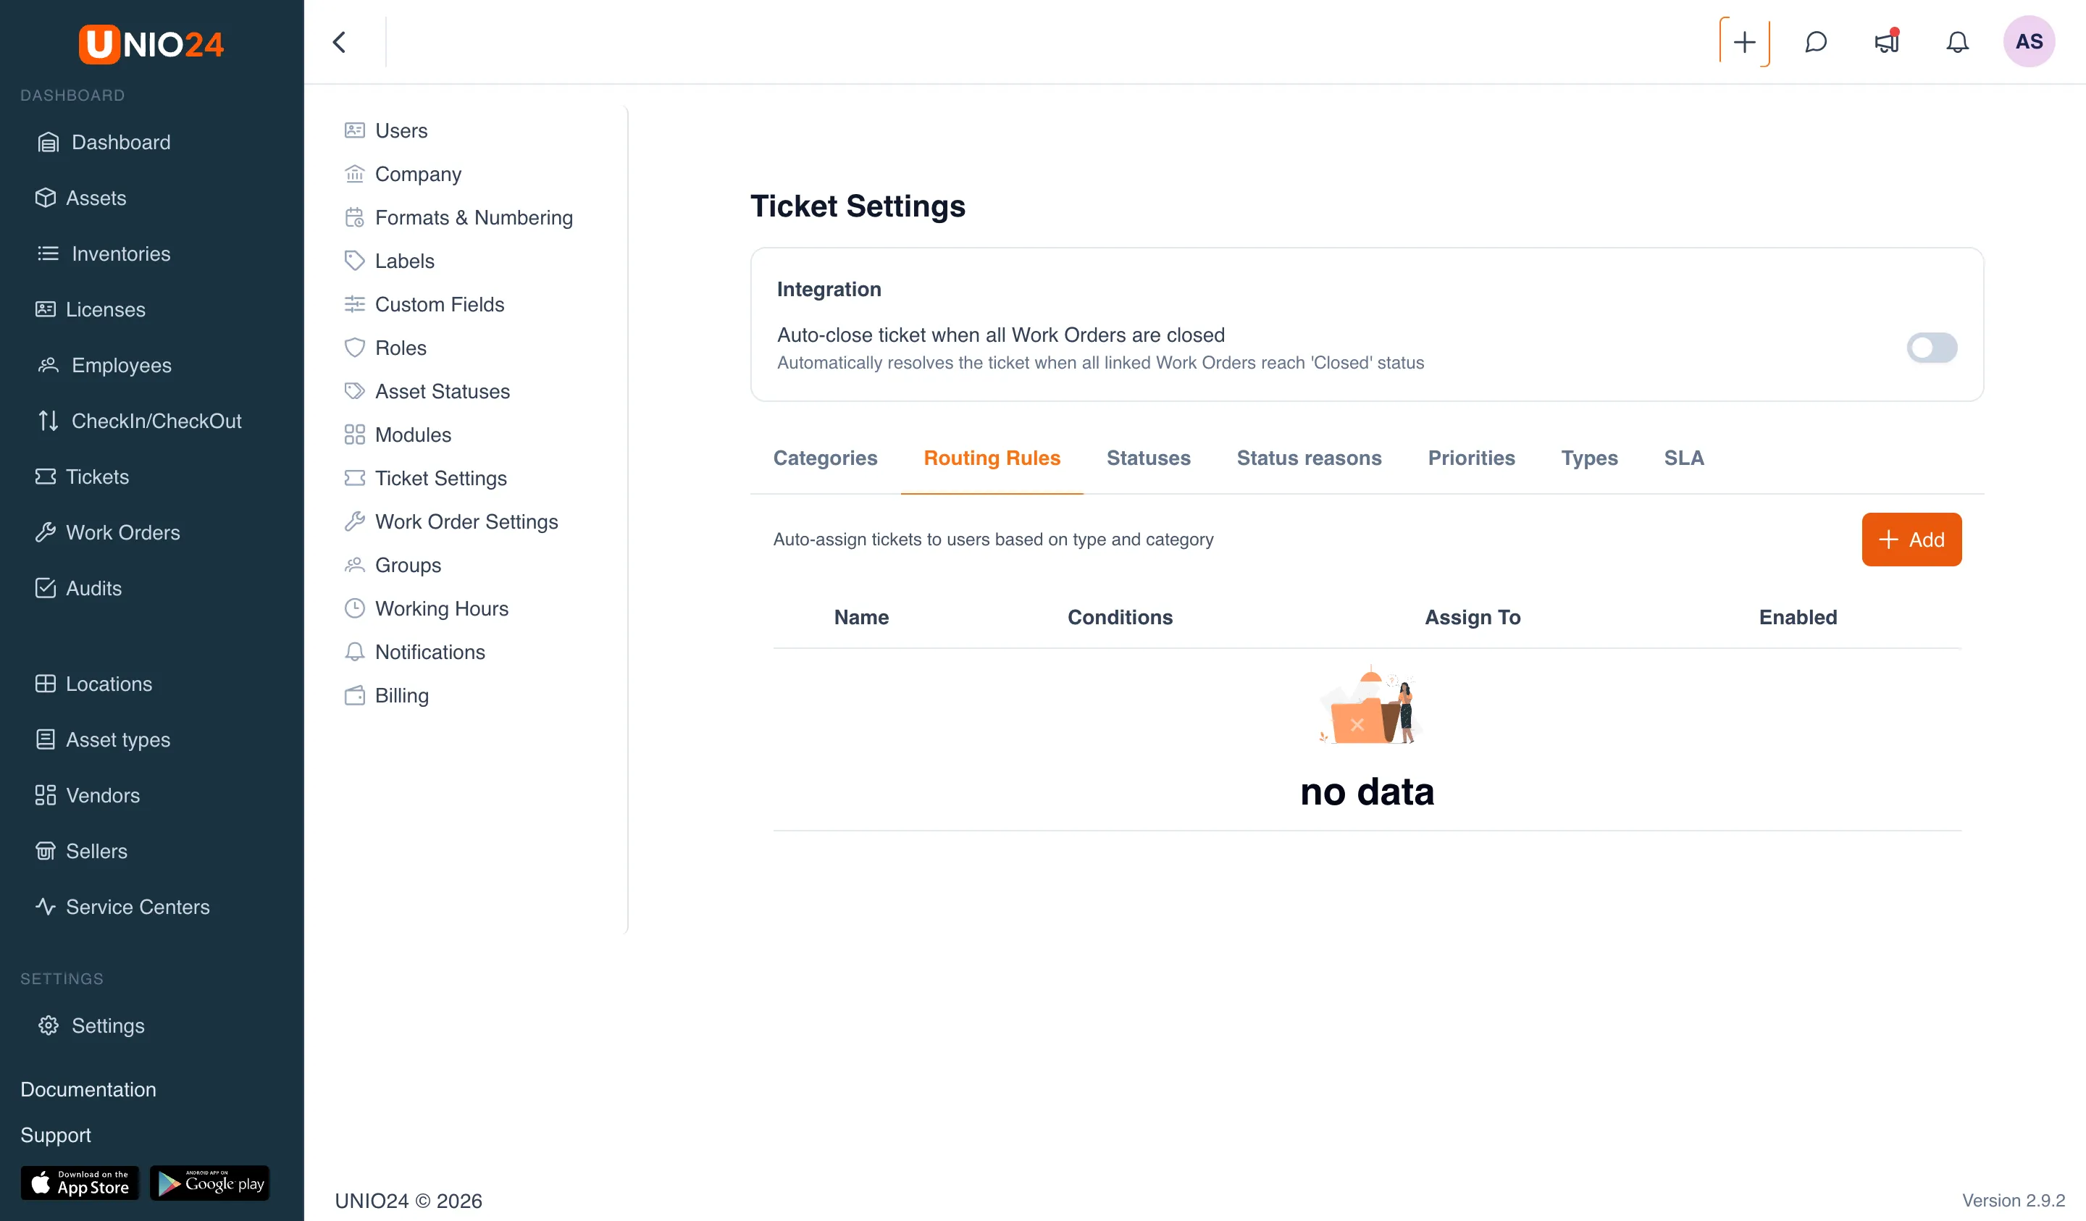Open the Documentation link
The height and width of the screenshot is (1221, 2086).
(88, 1089)
